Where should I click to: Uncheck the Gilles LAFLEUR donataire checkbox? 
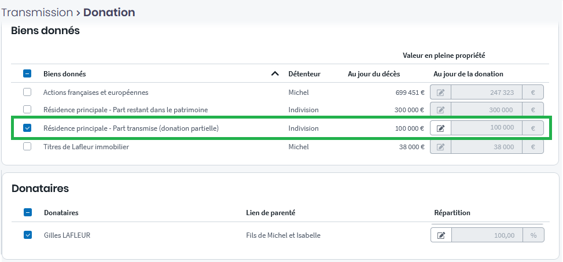pos(27,235)
